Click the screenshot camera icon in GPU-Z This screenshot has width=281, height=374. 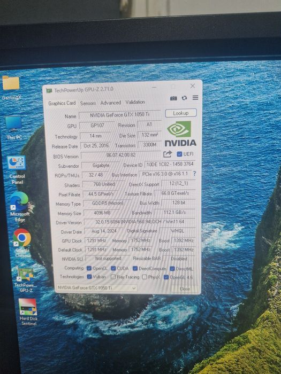pos(173,98)
